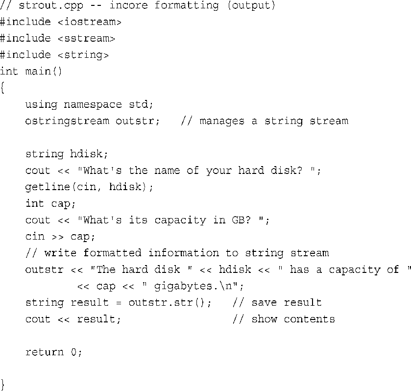Viewport: 411px width, 391px height.
Task: Click the int cap declaration
Action: click(x=50, y=204)
